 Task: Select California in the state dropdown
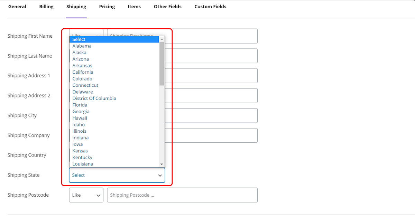[83, 72]
